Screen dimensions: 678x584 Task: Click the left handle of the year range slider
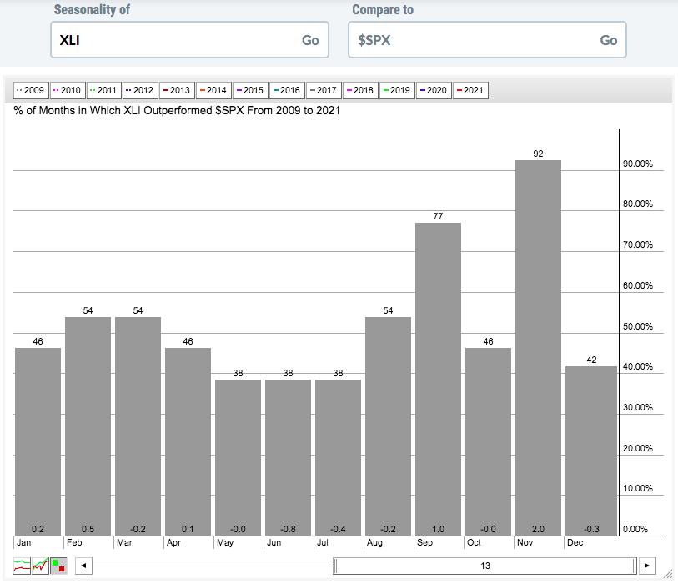[x=336, y=566]
